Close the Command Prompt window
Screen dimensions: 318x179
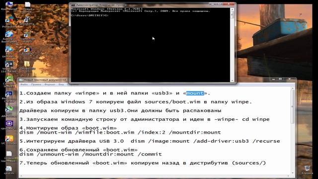(x=229, y=3)
